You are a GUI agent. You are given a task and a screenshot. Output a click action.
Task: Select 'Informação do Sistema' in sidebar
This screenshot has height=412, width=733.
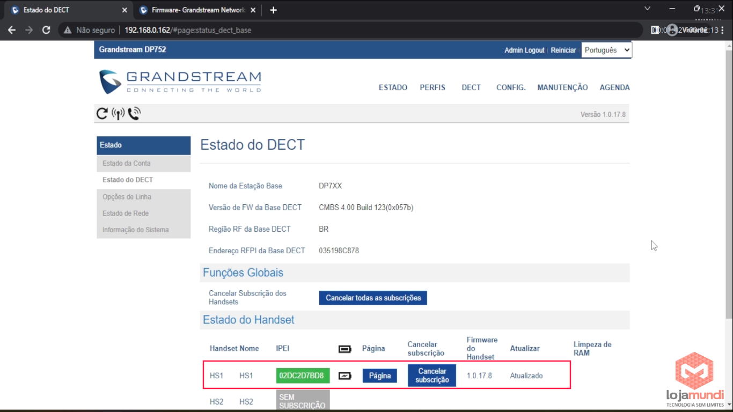(143, 230)
